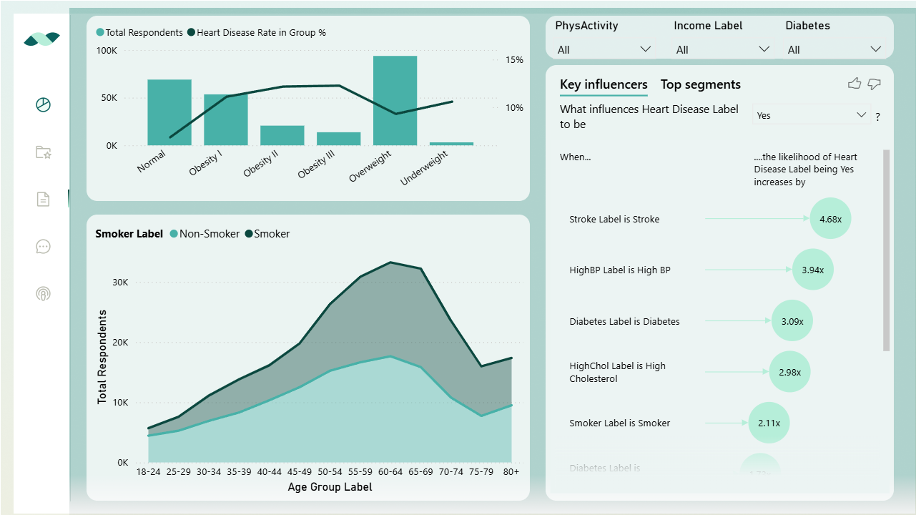Click the '18-24' age group axis label

pos(147,472)
